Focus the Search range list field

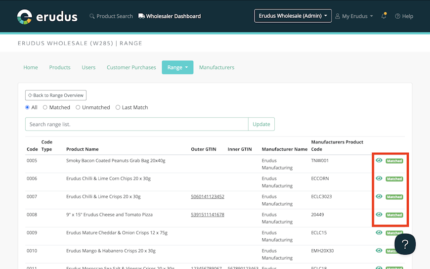point(136,124)
